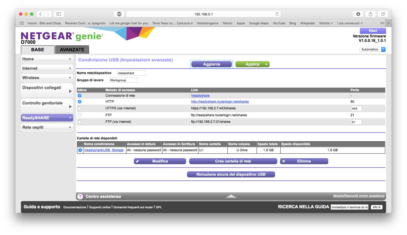Image resolution: width=407 pixels, height=235 pixels.
Task: Open the Wireless sidebar menu
Action: point(47,78)
